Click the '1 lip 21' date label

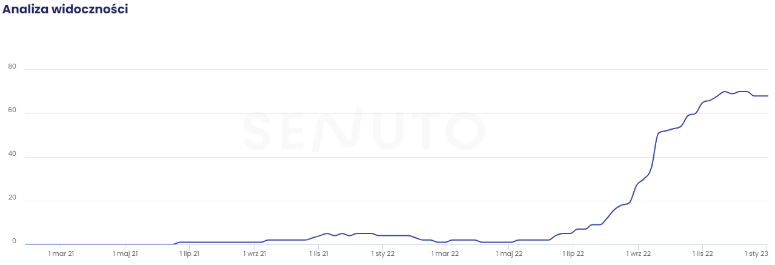point(190,254)
